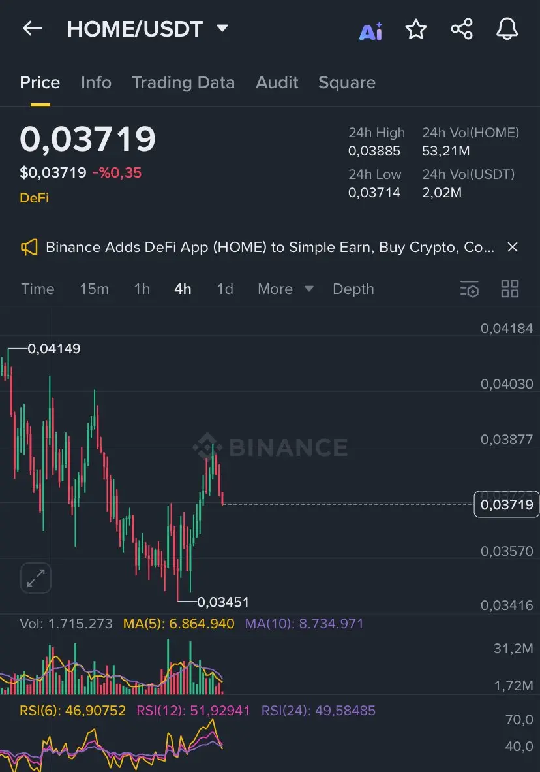The width and height of the screenshot is (540, 772).
Task: Open the Square tab
Action: (347, 83)
